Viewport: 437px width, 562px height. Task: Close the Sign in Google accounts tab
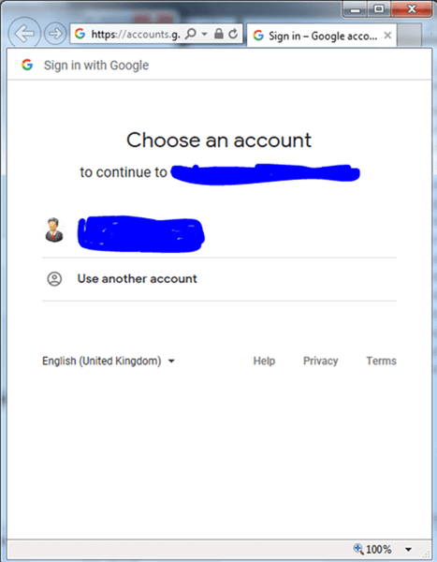coord(387,36)
